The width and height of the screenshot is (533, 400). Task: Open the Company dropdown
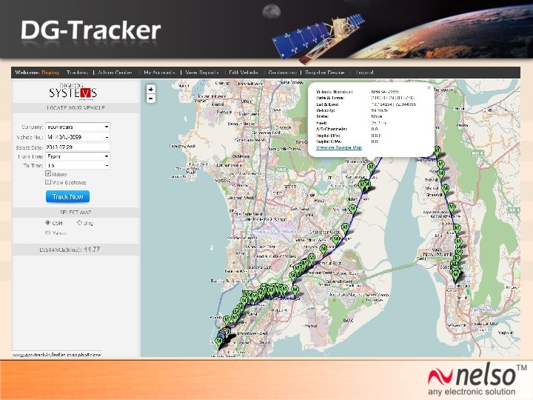point(78,127)
